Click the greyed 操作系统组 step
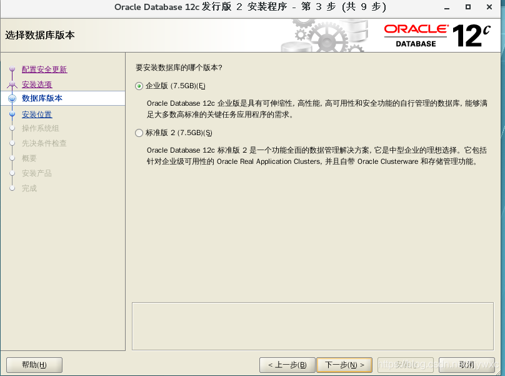This screenshot has width=505, height=376. tap(41, 128)
